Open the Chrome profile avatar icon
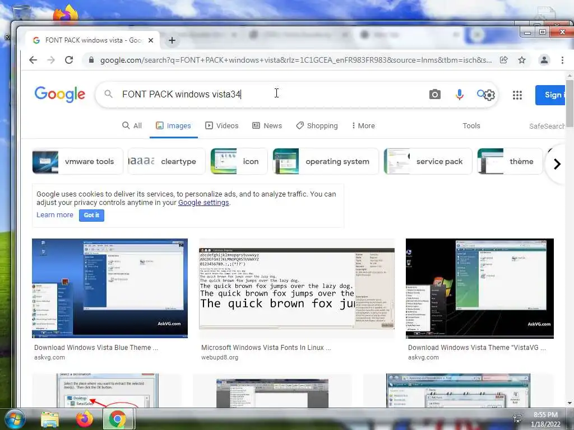 click(x=544, y=60)
